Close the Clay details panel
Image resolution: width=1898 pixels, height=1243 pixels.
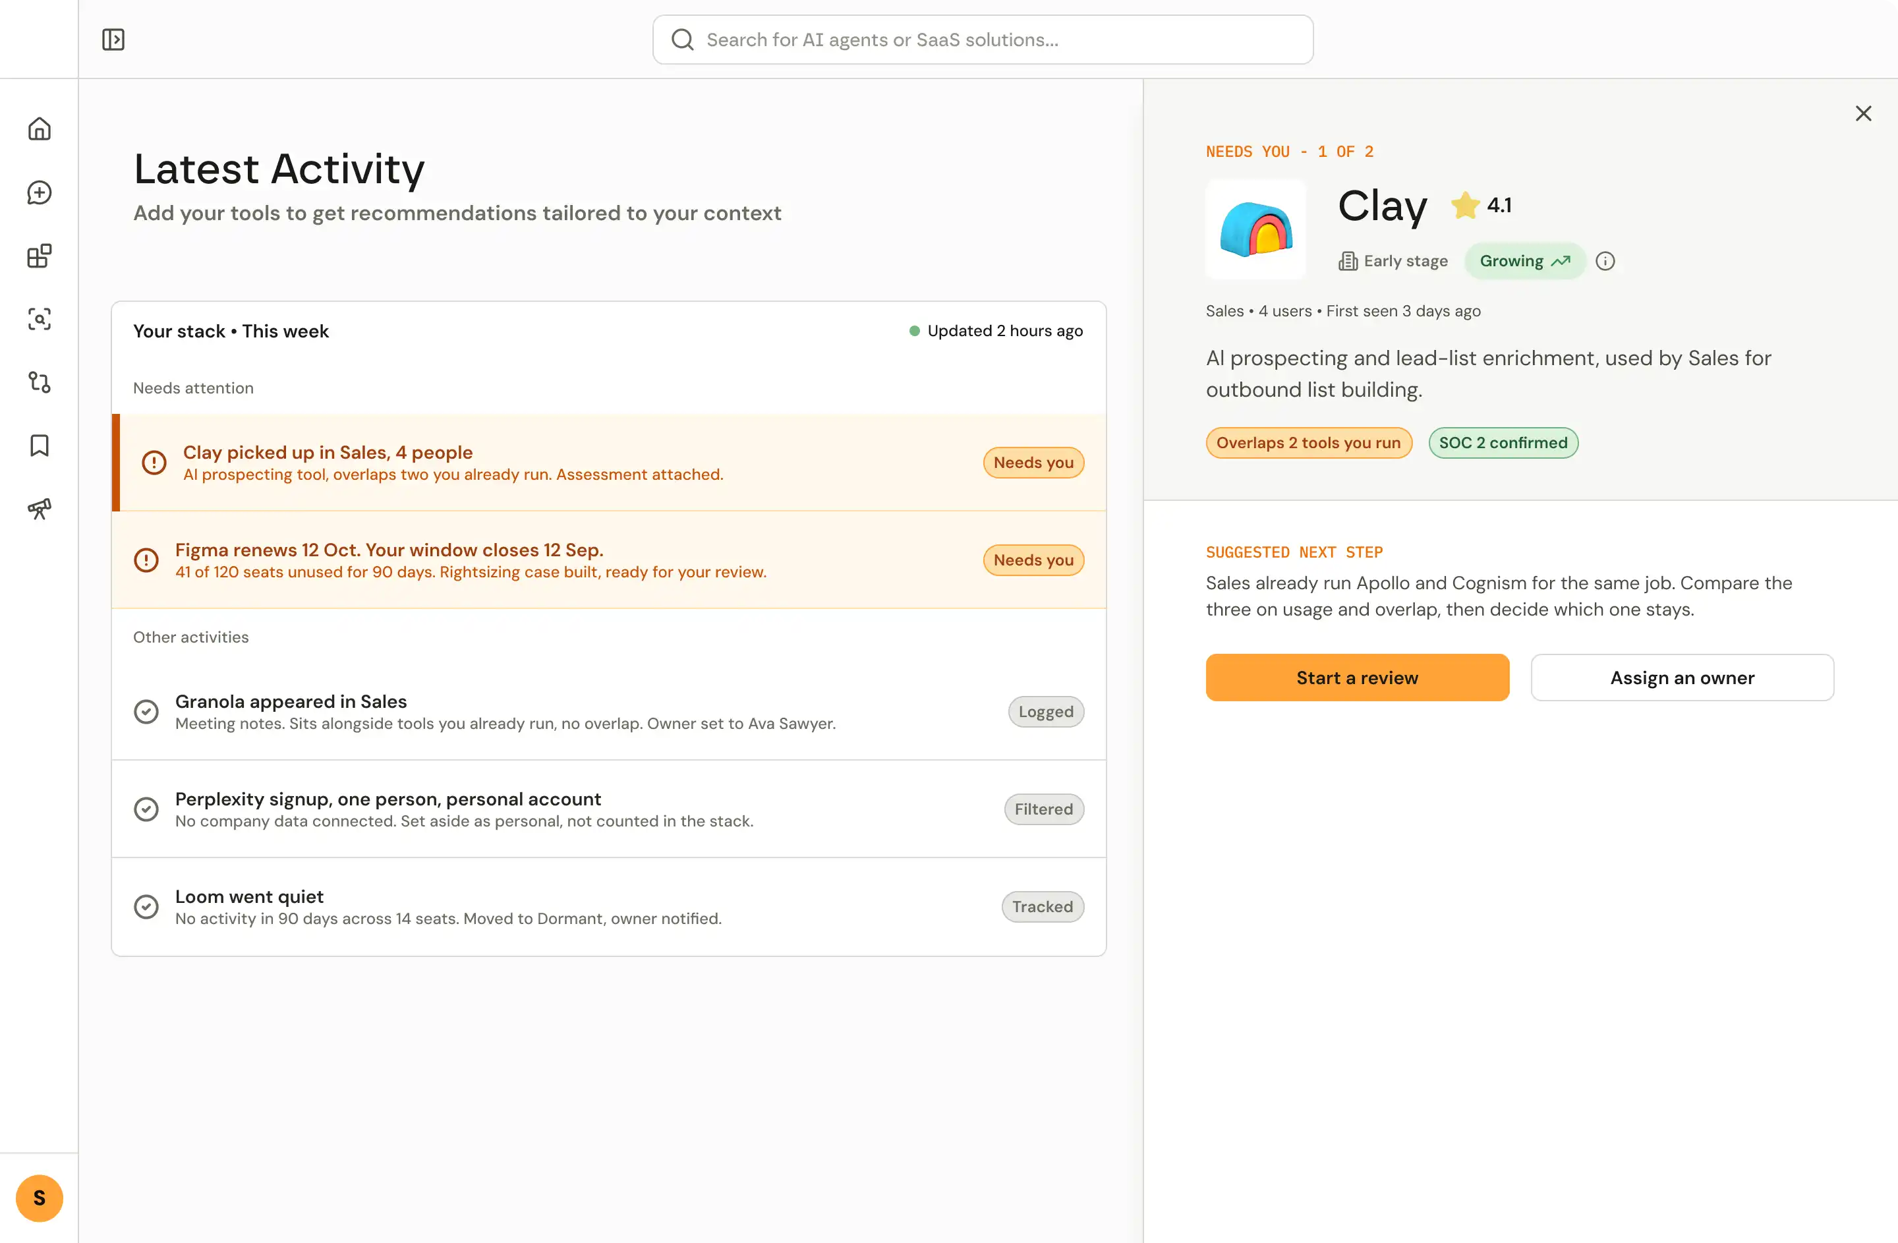[1863, 113]
